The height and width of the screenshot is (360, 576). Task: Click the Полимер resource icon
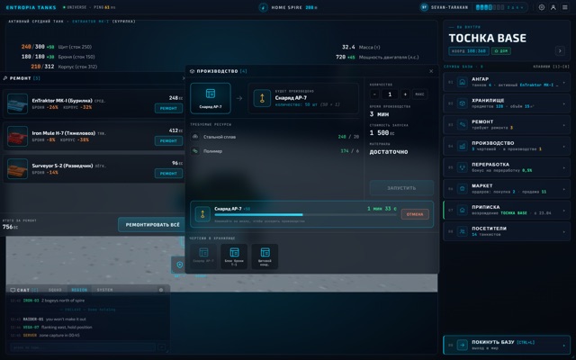[195, 151]
